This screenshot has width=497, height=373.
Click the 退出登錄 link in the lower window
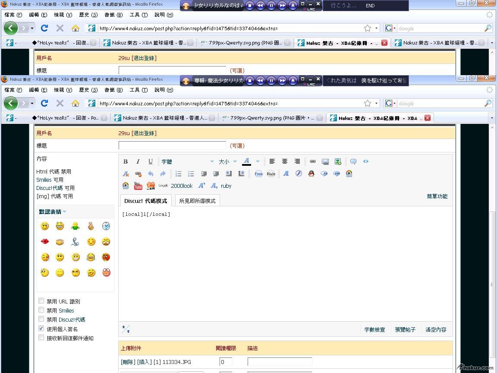pos(144,133)
